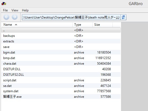Click the directory path input field

pyautogui.click(x=71, y=17)
